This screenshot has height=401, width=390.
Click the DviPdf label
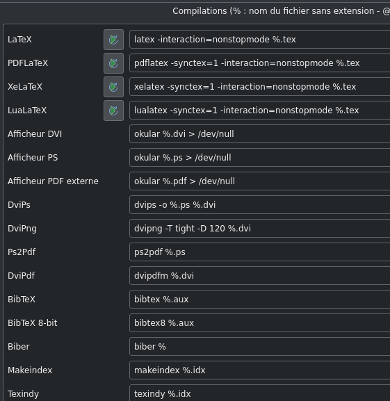click(x=21, y=276)
